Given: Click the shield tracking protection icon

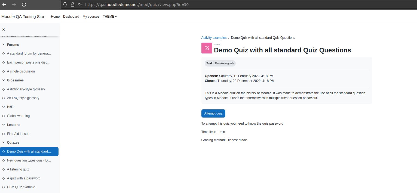Looking at the screenshot, I should [65, 4].
